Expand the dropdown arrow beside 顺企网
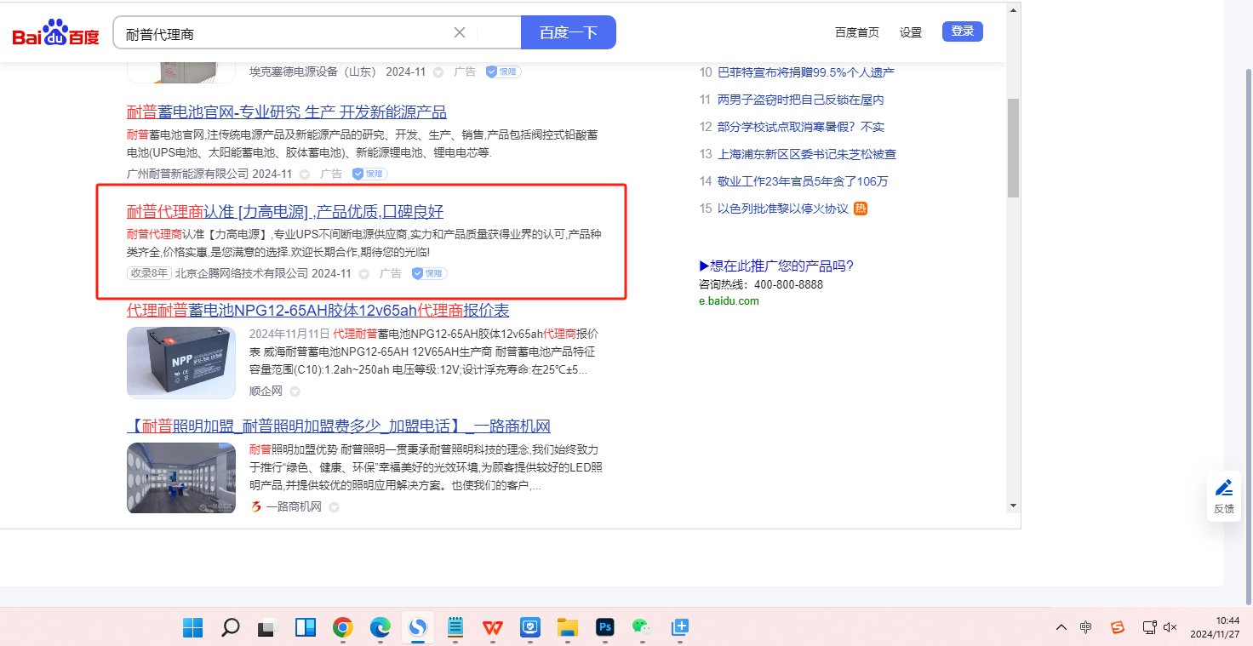 [295, 392]
